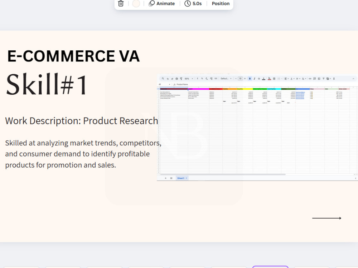
Task: Select the "Skill#1" title text
Action: pos(47,84)
